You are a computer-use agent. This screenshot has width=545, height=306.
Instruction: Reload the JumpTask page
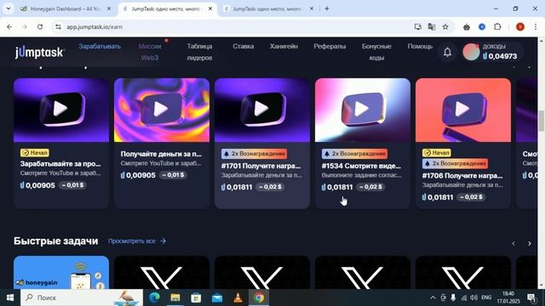40,26
